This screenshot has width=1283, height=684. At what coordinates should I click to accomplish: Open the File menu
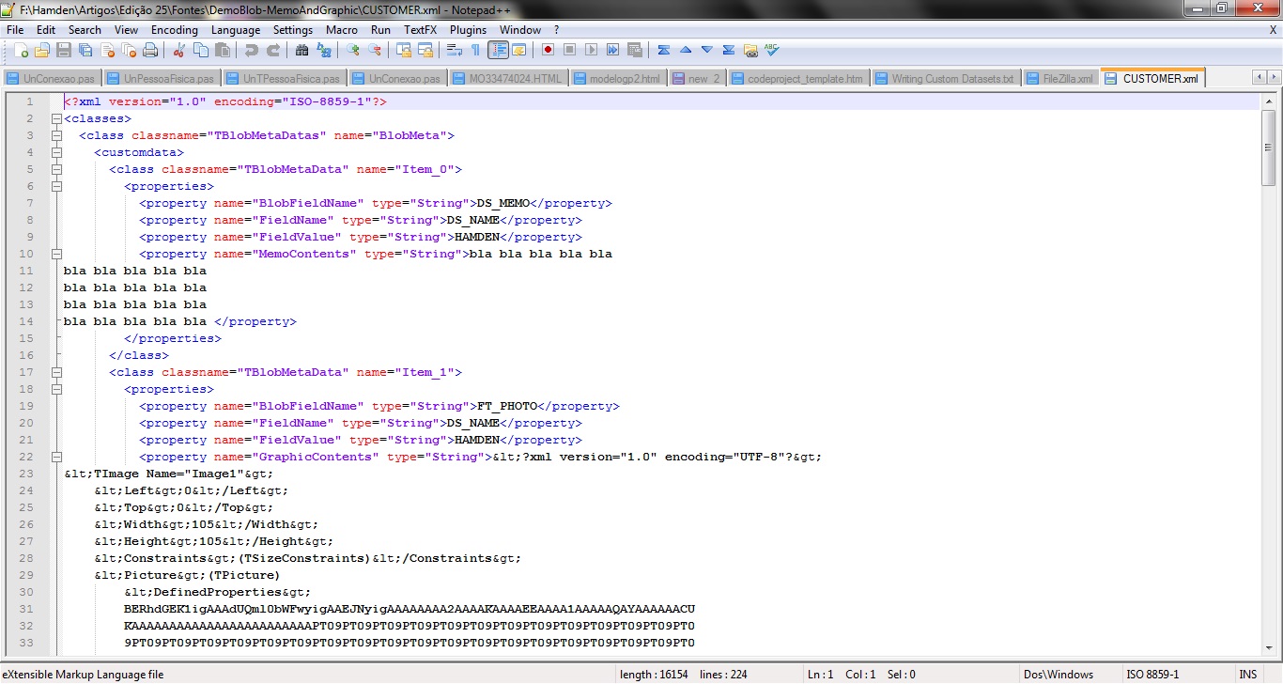15,29
